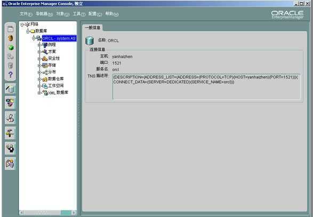The height and width of the screenshot is (217, 313).
Task: Click the green cube create icon
Action: tap(11, 47)
